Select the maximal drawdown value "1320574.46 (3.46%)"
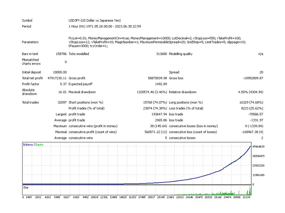 (x=152, y=92)
